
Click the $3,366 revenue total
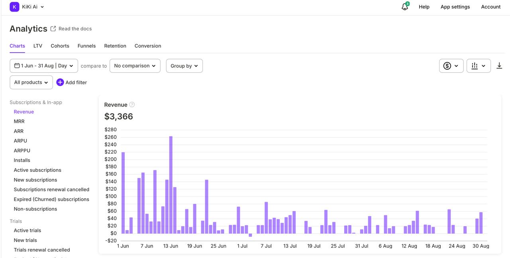[x=119, y=116]
